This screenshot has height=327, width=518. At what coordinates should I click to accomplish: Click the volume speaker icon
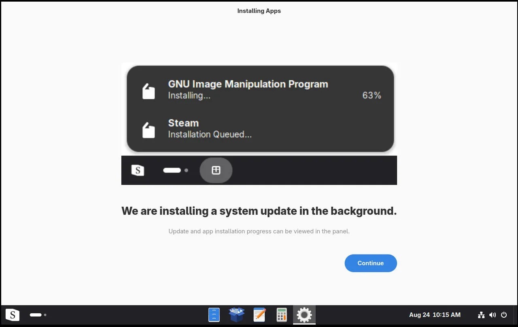pyautogui.click(x=493, y=315)
